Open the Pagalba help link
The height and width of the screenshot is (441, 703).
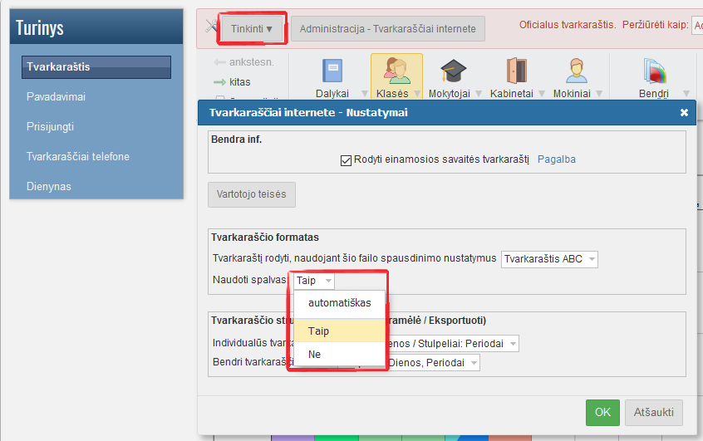point(557,159)
